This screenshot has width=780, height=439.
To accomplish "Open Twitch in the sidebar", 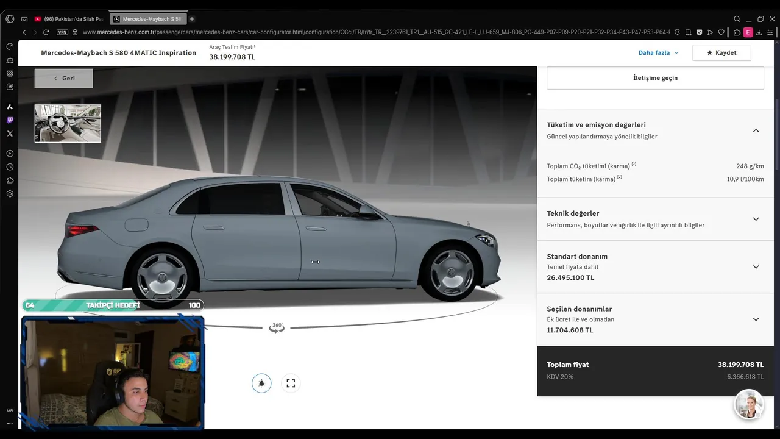I will (10, 120).
